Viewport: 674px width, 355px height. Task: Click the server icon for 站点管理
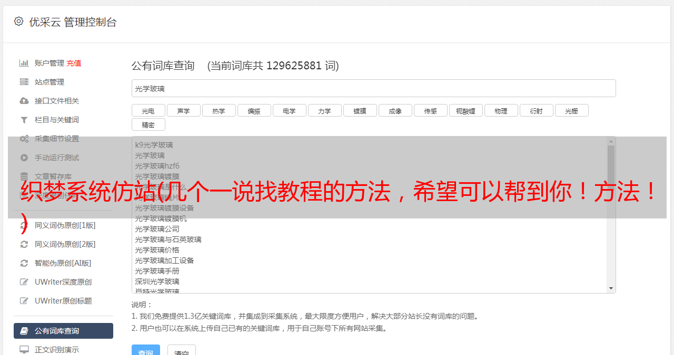coord(24,82)
